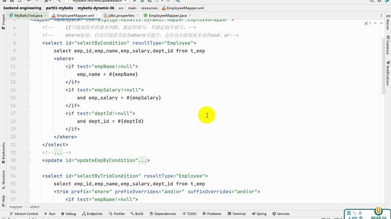Go to previous highlighted problem arrow
391x219 pixels.
coord(375,23)
